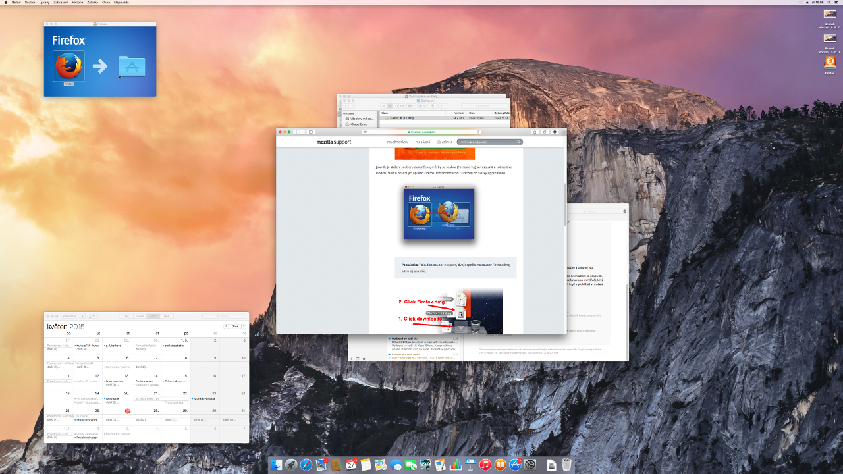Click the Název column header in Finder

coord(384,113)
